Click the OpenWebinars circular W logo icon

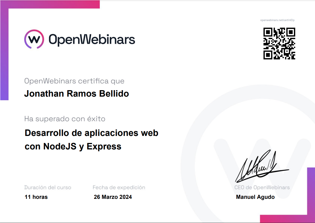[x=34, y=39]
